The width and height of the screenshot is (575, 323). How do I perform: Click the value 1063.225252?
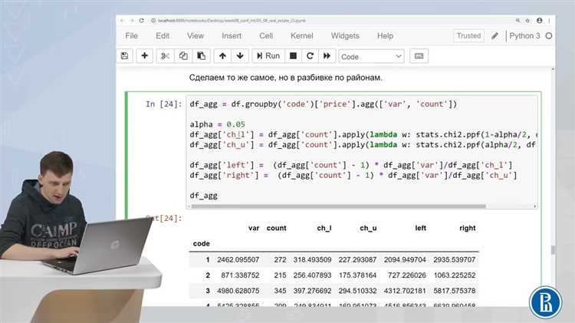[x=455, y=275]
